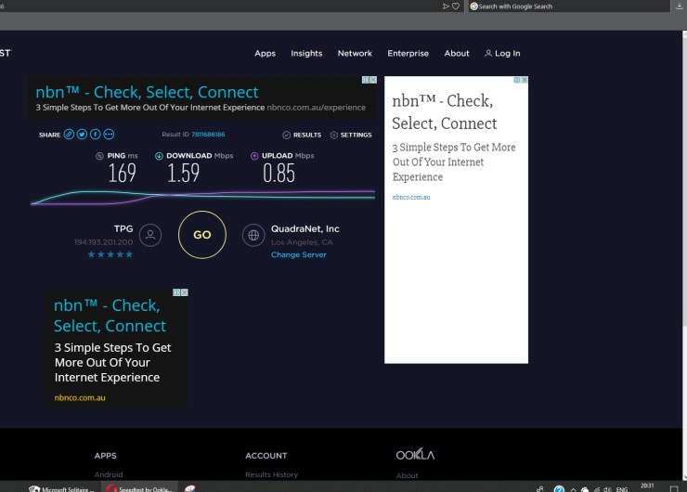Share result on Facebook icon
687x492 pixels.
[x=95, y=134]
